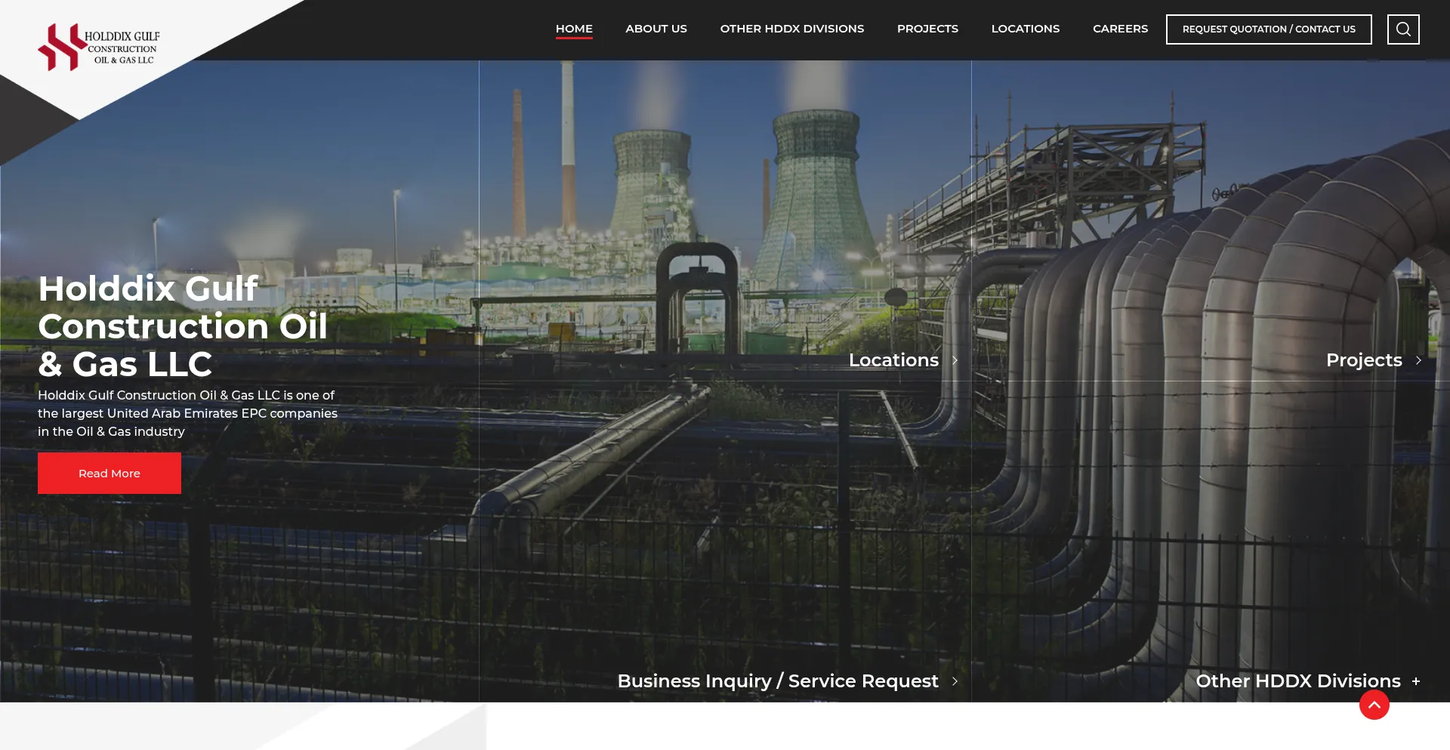Click the arrow after Business Inquiry
The image size is (1450, 750).
(x=955, y=681)
